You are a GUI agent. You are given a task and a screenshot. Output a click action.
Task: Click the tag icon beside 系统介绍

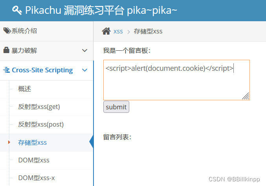coord(7,31)
